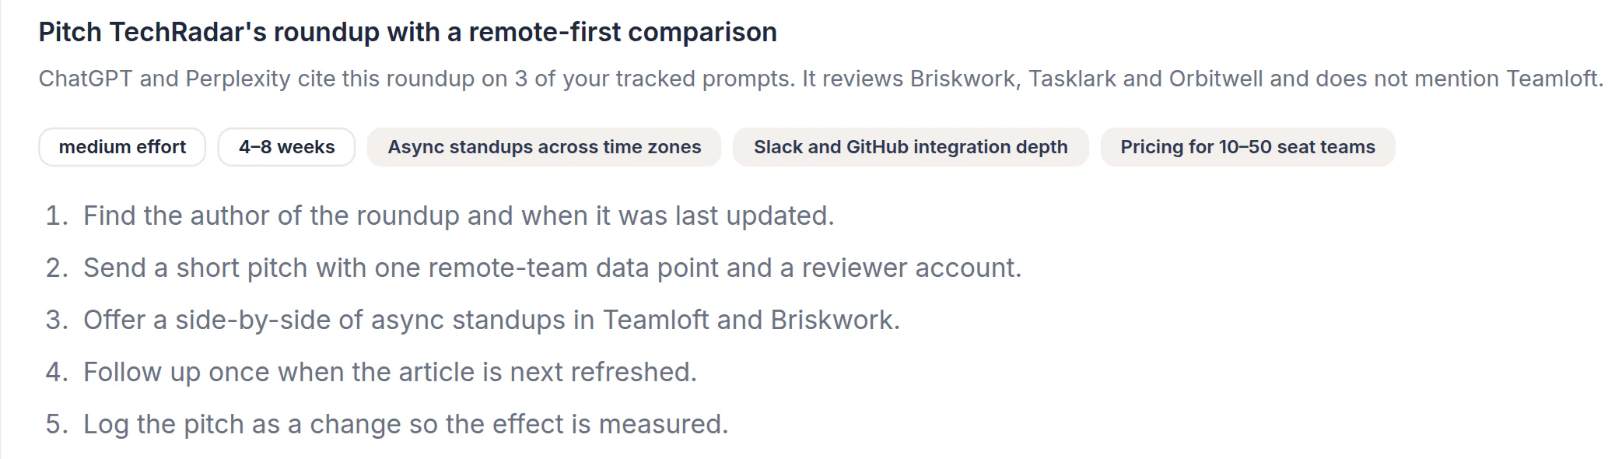Click the list number "2." marker
The width and height of the screenshot is (1622, 459).
point(57,268)
